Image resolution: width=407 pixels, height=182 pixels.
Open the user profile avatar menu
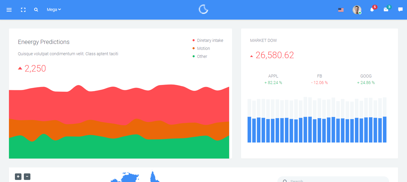click(x=357, y=10)
